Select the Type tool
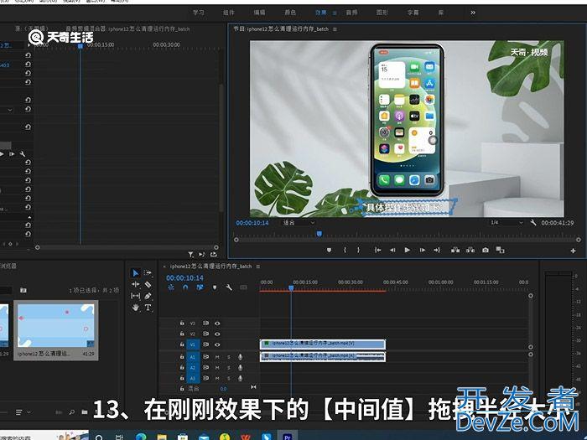 tap(148, 308)
